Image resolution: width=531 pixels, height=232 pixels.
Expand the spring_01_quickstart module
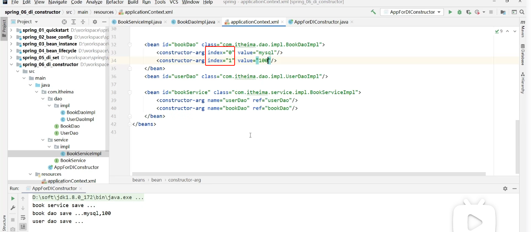coord(11,30)
